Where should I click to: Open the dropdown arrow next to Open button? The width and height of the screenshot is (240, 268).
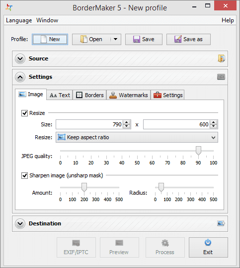[x=116, y=39]
